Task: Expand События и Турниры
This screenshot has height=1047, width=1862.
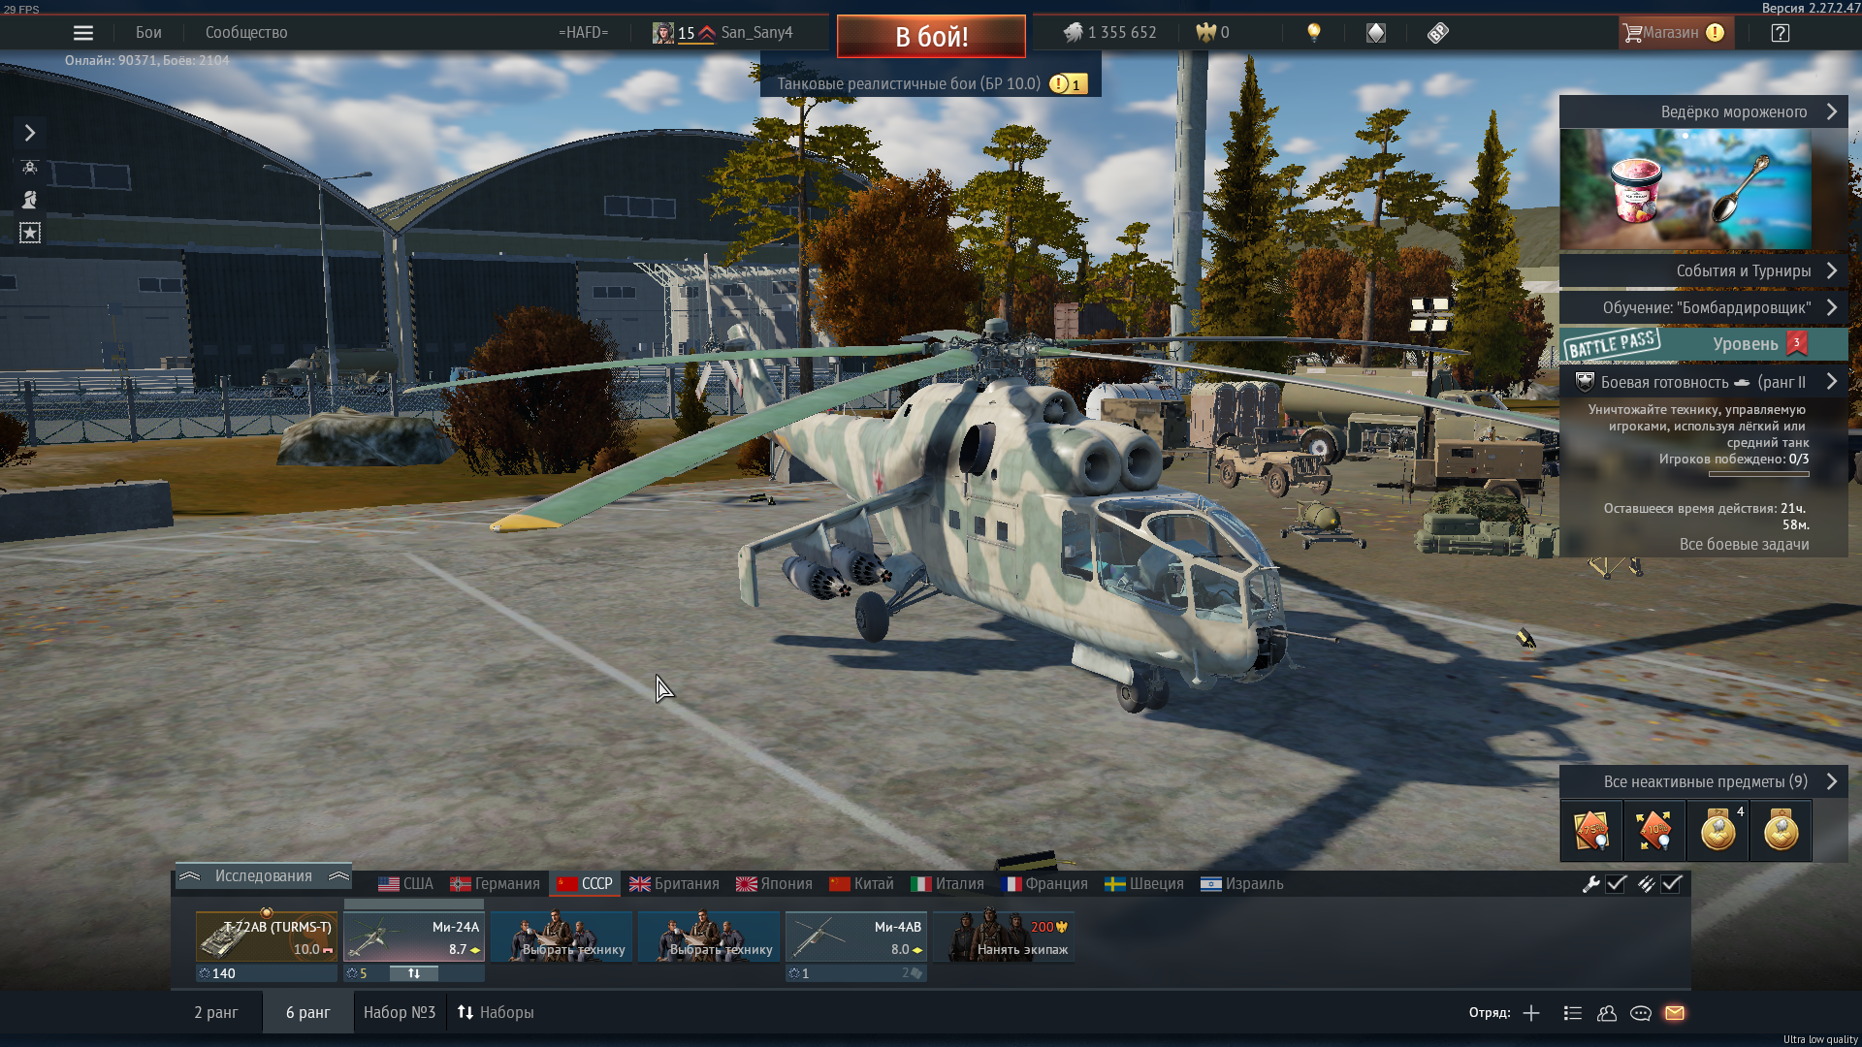Action: (1704, 271)
